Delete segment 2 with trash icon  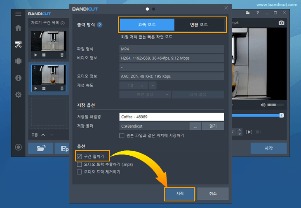[x=62, y=89]
